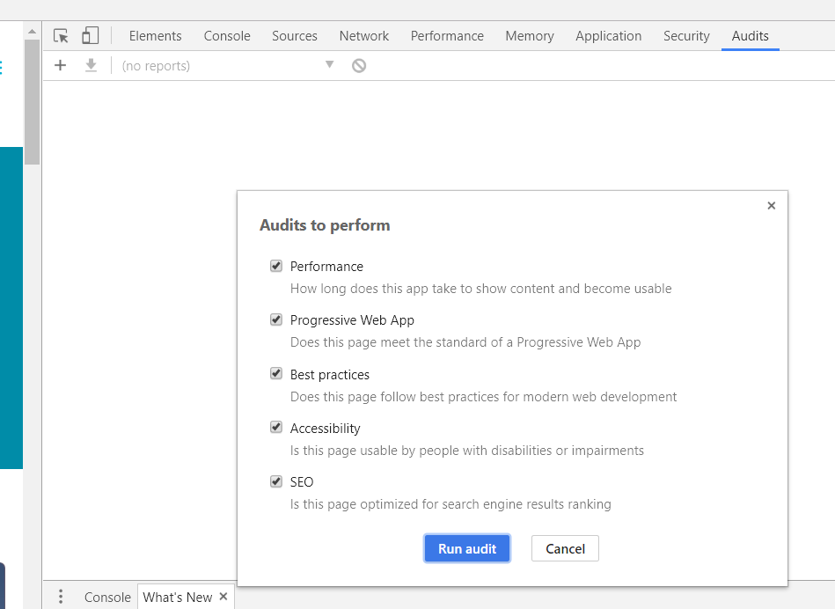Click the page vertical scrollbar thumb
The image size is (835, 609).
tap(33, 101)
